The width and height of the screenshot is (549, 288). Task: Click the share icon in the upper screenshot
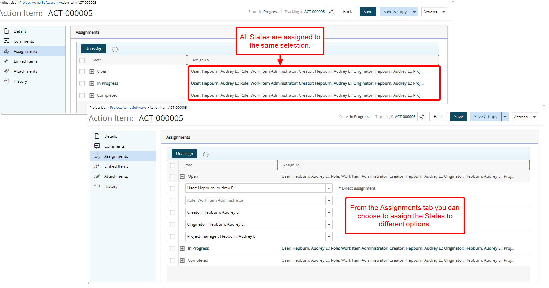click(331, 12)
